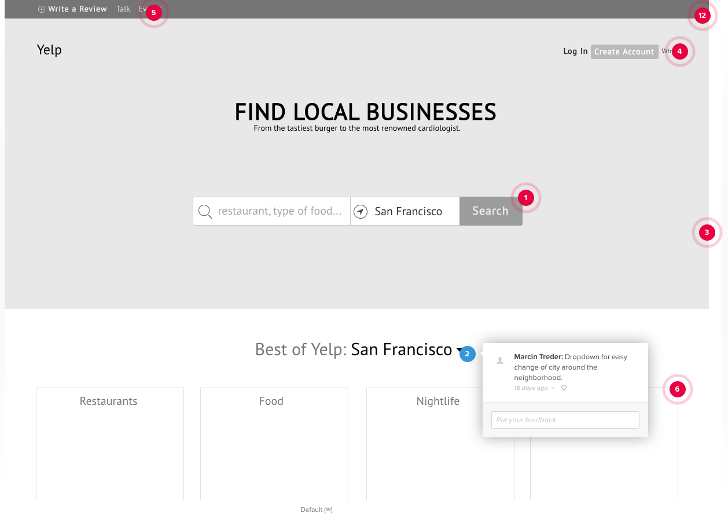Open comment marker number 3
Screen dimensions: 728x520
(x=707, y=233)
